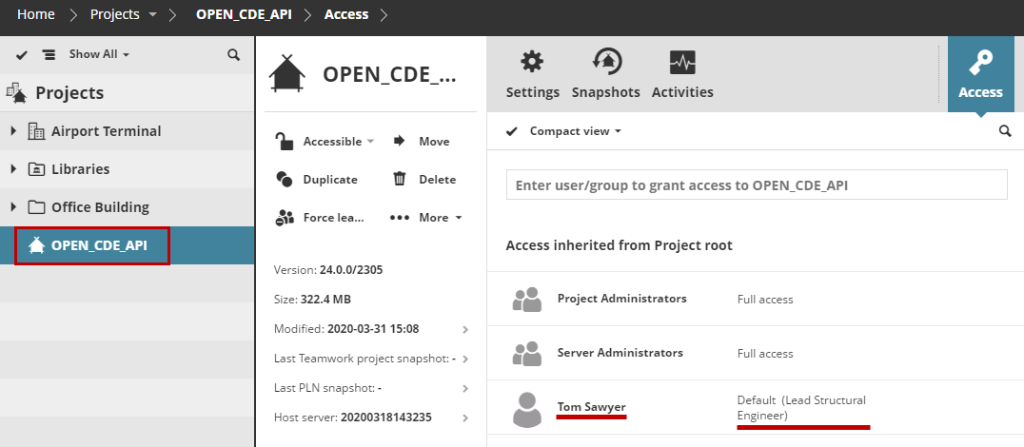The height and width of the screenshot is (447, 1024).
Task: Click the Duplicate project icon
Action: [x=284, y=179]
